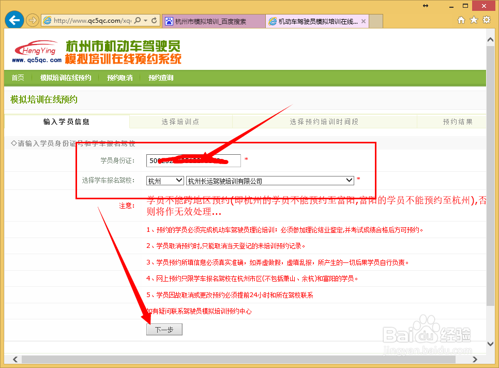
Task: Click the 下一步 button
Action: [164, 329]
